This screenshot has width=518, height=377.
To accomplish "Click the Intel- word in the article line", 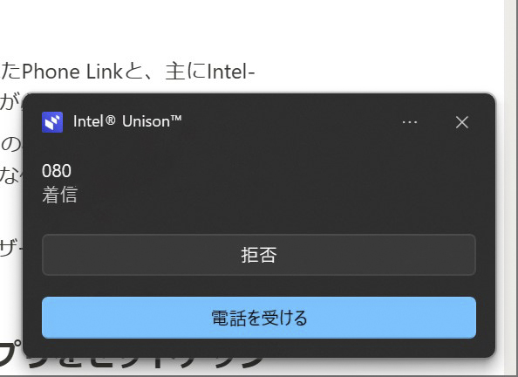I will coord(230,72).
